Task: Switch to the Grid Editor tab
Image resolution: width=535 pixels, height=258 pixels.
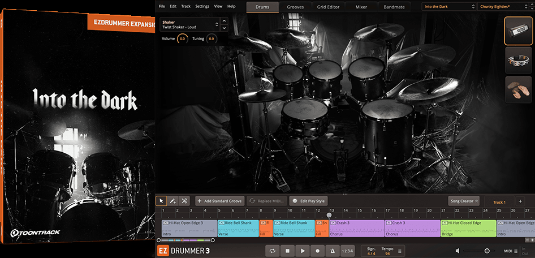Action: click(328, 7)
